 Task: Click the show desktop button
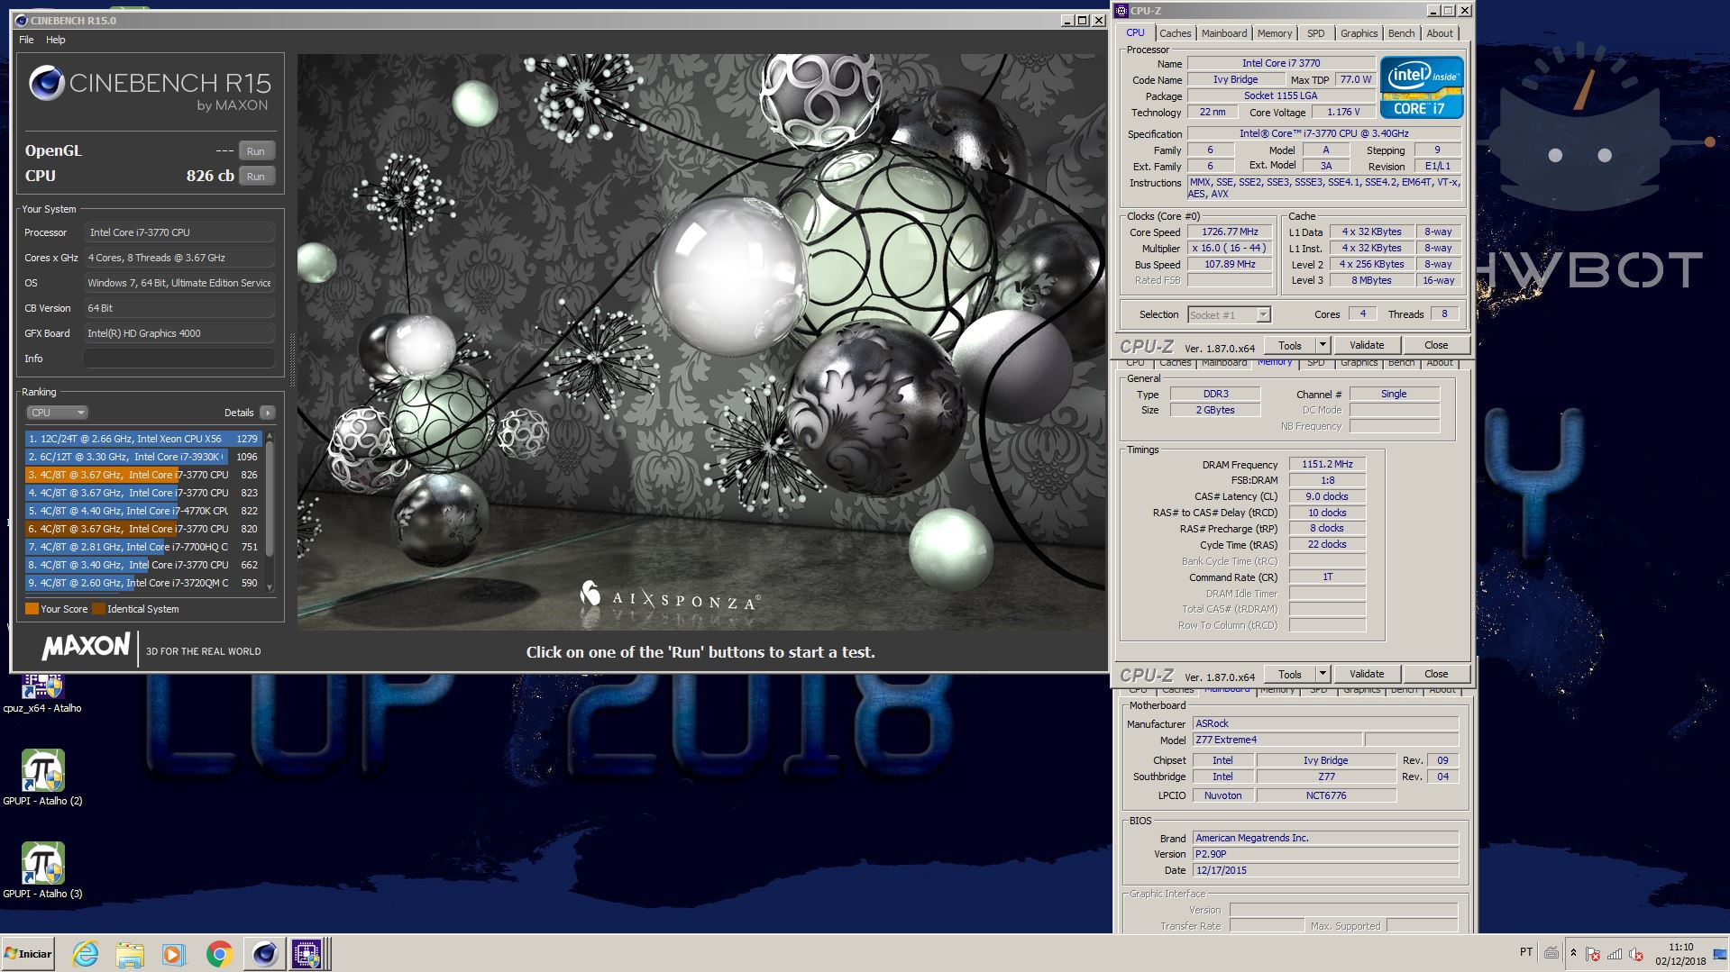pyautogui.click(x=1722, y=953)
